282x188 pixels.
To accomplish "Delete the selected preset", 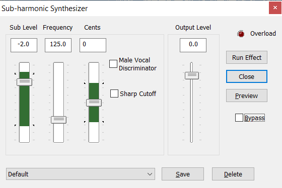I will click(x=233, y=174).
